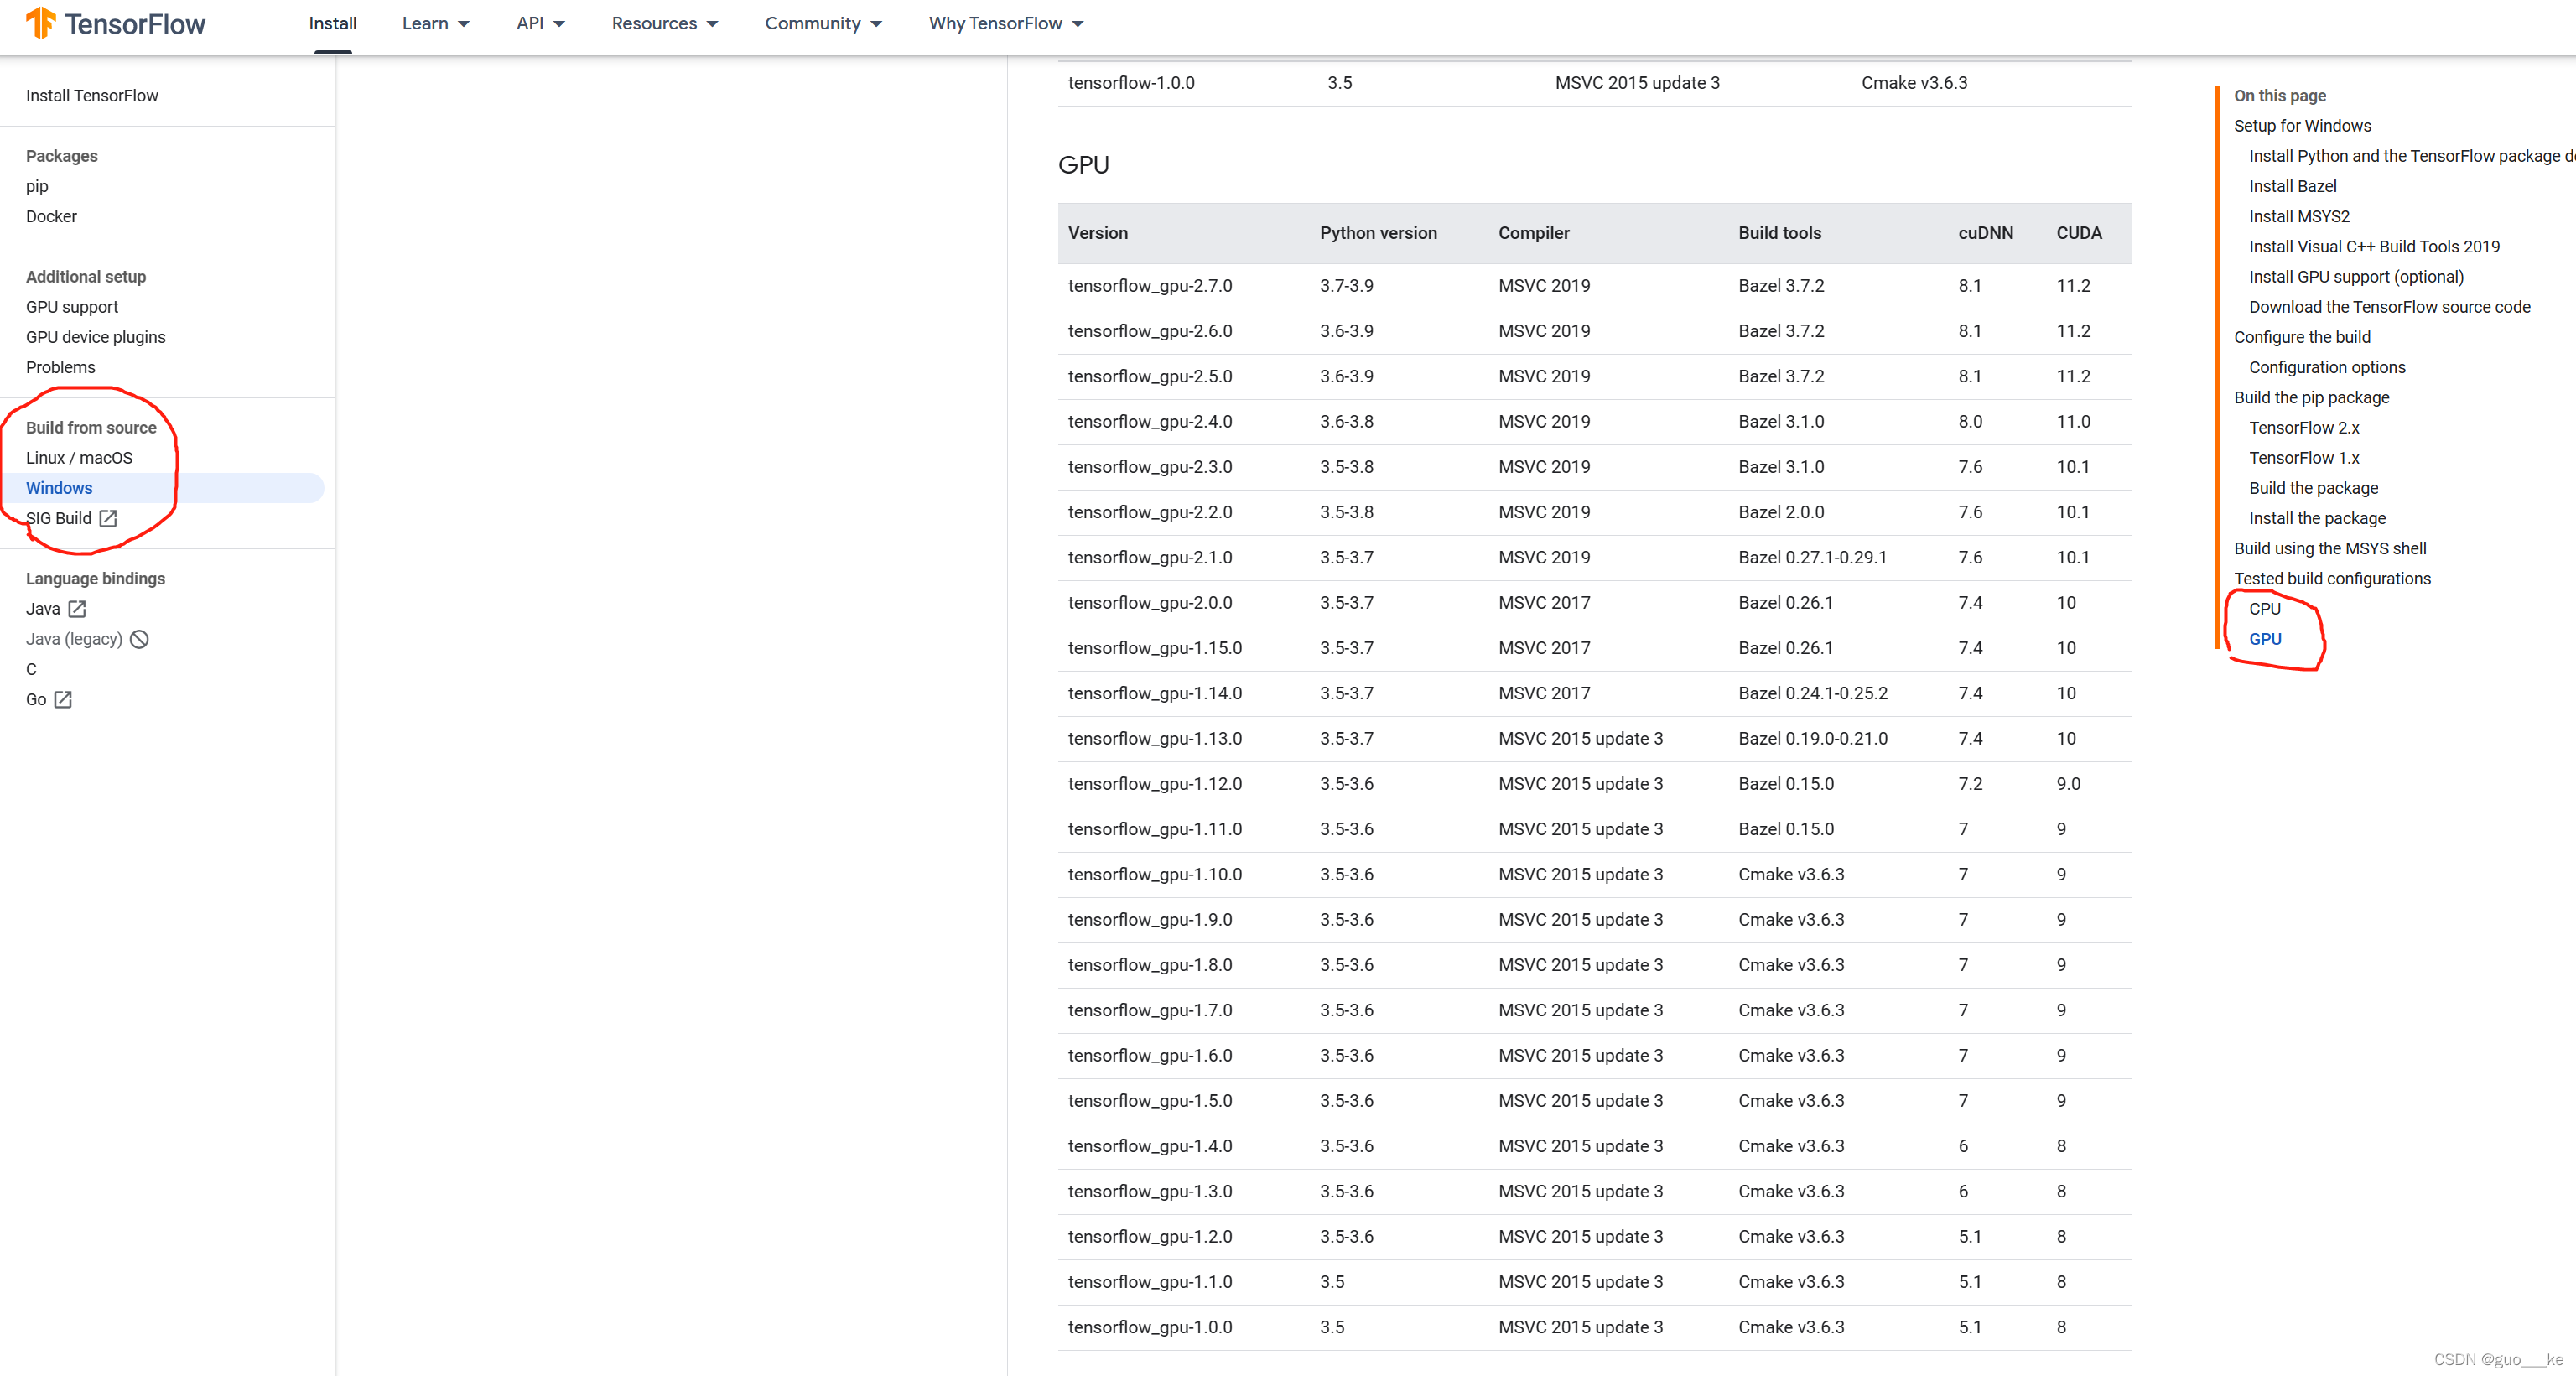Click the Java external link icon
Image resolution: width=2576 pixels, height=1376 pixels.
[77, 609]
